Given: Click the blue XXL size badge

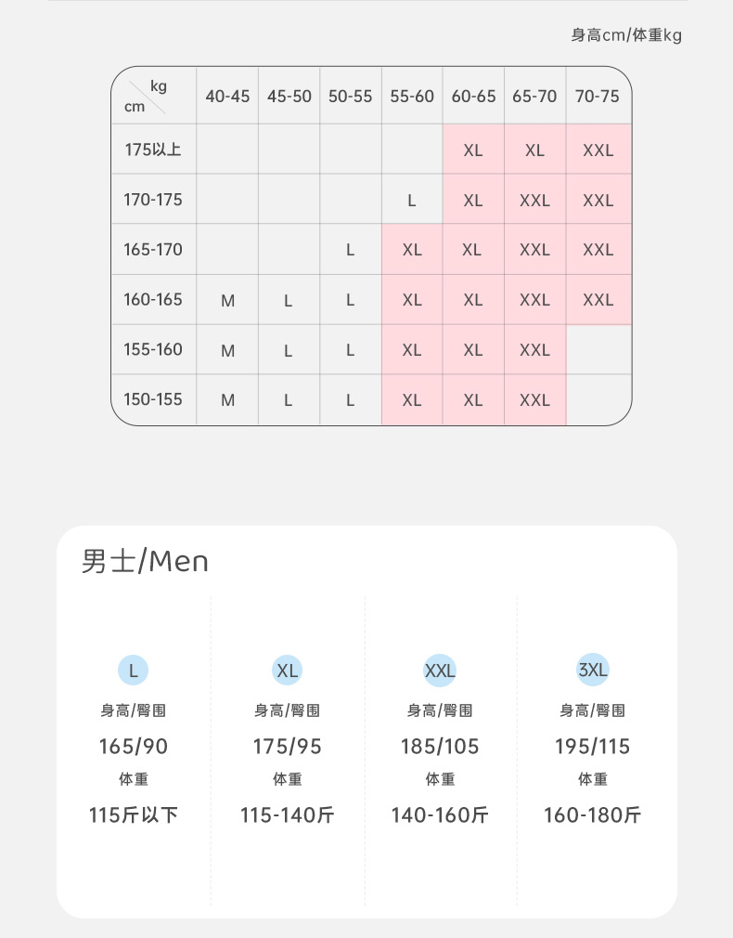Looking at the screenshot, I should [440, 670].
